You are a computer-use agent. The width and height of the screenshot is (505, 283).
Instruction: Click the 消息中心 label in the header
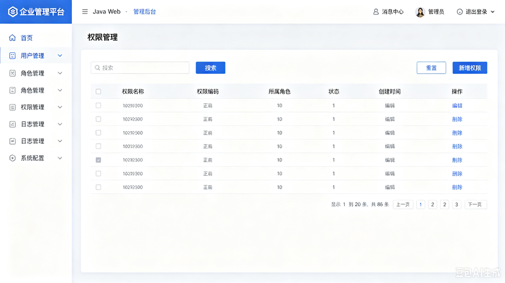(x=393, y=12)
